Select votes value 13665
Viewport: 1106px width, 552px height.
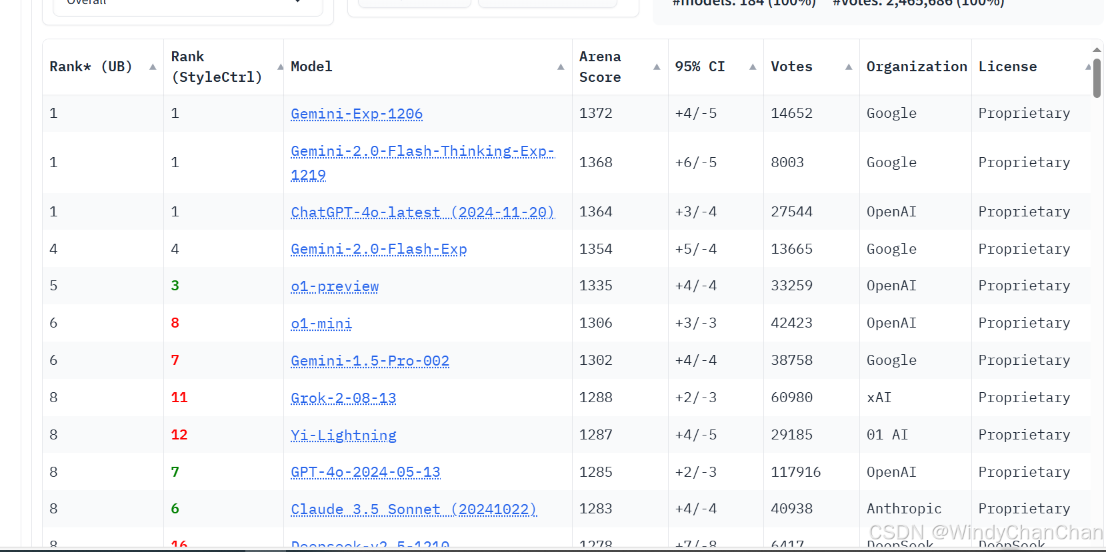tap(791, 250)
